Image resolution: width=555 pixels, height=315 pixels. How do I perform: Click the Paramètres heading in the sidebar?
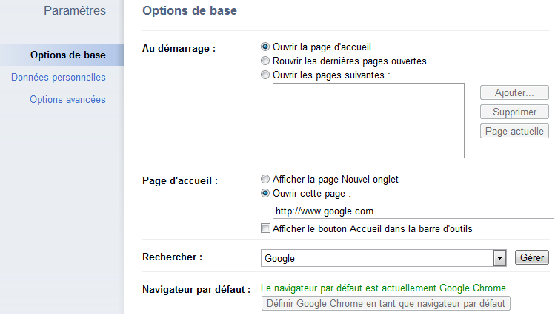point(75,10)
